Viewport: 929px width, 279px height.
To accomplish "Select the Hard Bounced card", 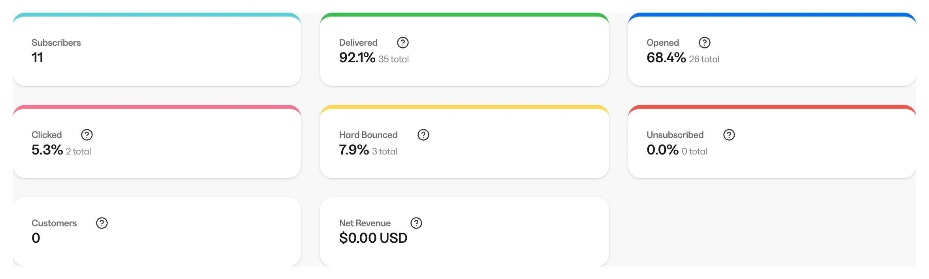I will coord(465,142).
